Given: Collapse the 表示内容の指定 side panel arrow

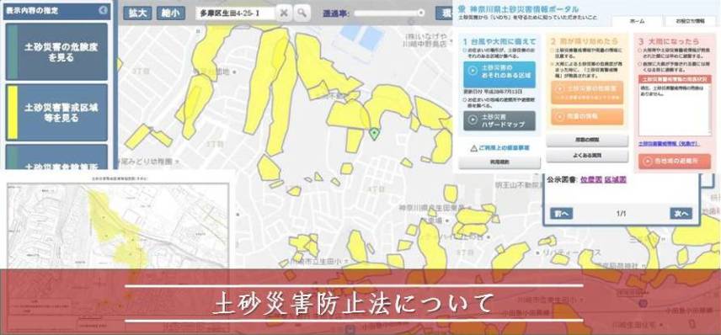Looking at the screenshot, I should [103, 10].
